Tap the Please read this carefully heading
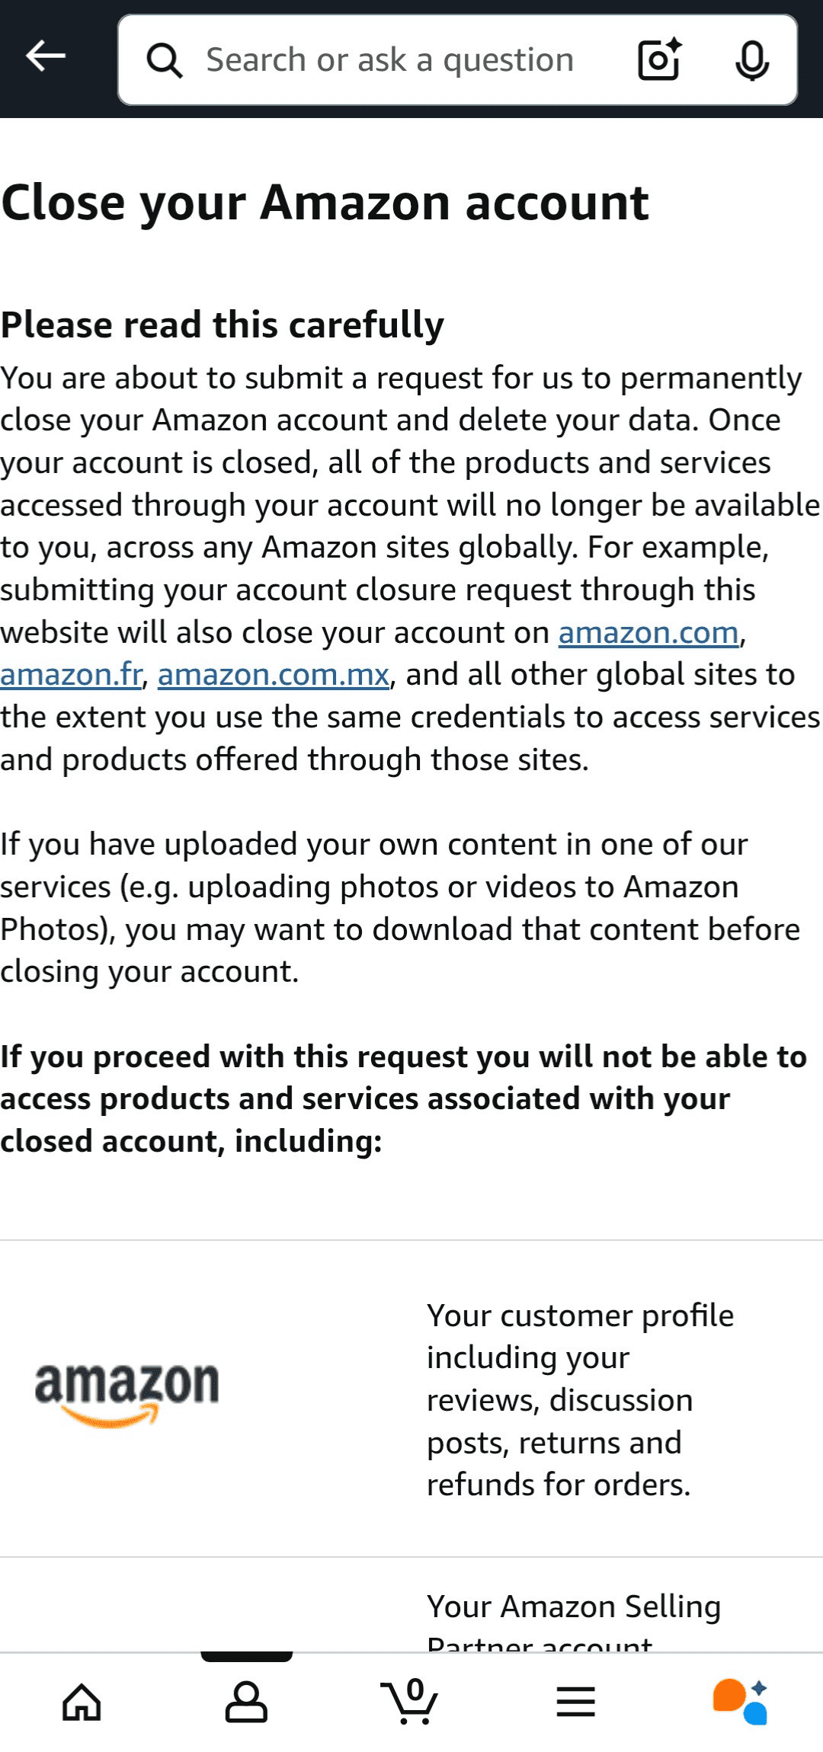 click(223, 325)
